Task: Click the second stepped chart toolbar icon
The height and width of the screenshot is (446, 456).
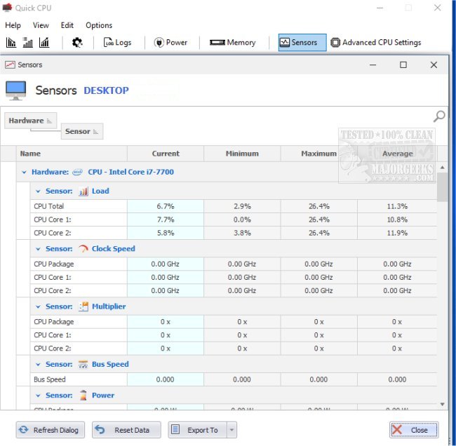Action: 27,43
